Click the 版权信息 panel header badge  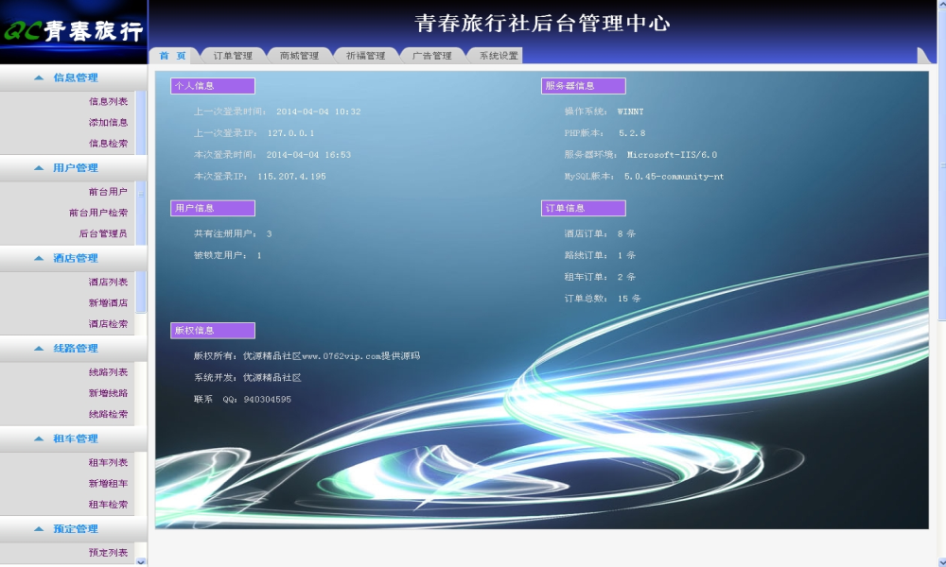click(211, 330)
